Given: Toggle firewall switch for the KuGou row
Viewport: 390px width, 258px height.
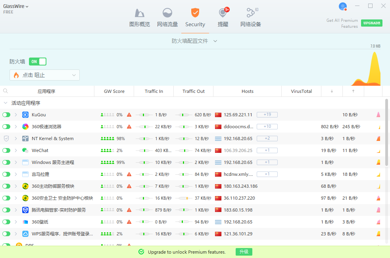Looking at the screenshot, I should click(x=6, y=115).
